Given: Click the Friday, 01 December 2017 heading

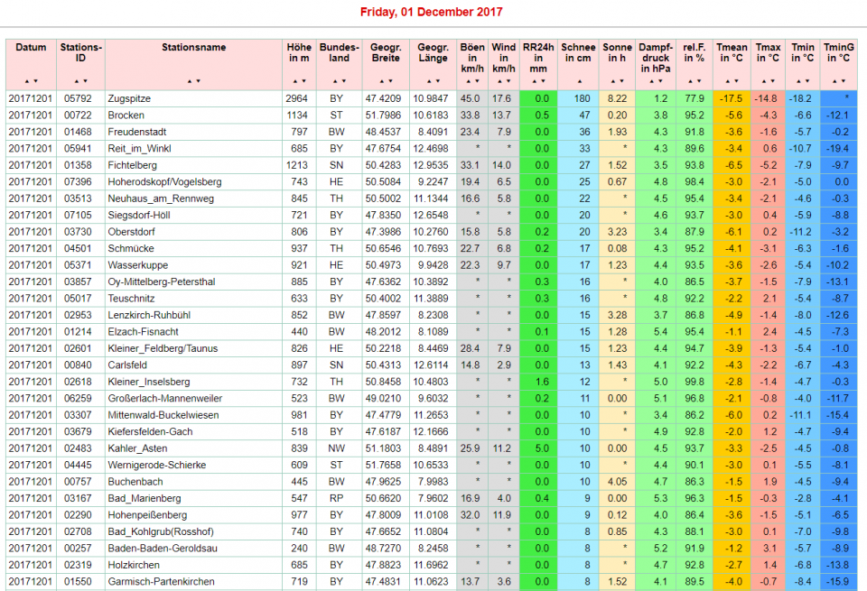Looking at the screenshot, I should (432, 13).
